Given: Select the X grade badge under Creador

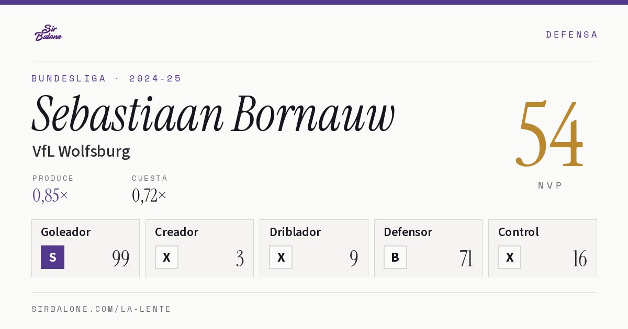Looking at the screenshot, I should point(166,257).
